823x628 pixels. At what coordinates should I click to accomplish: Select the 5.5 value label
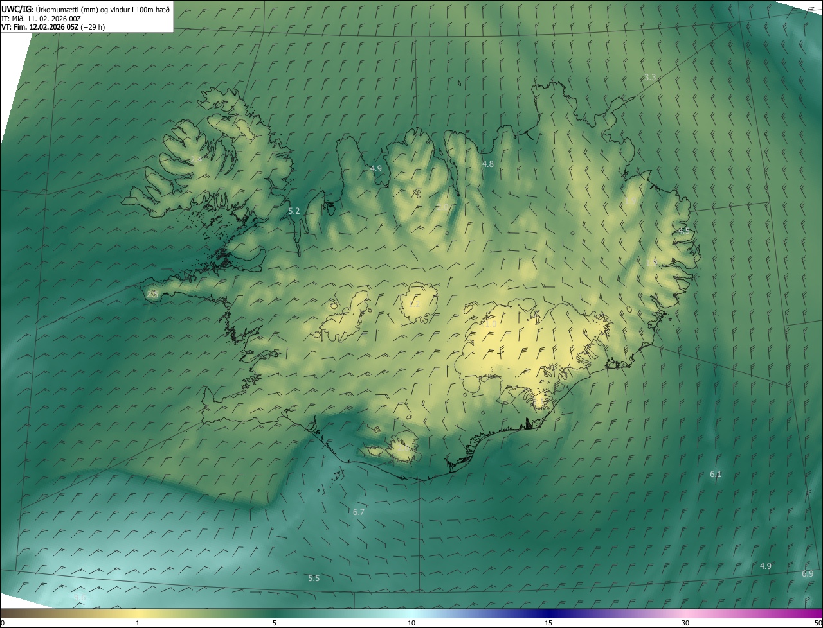click(x=314, y=579)
